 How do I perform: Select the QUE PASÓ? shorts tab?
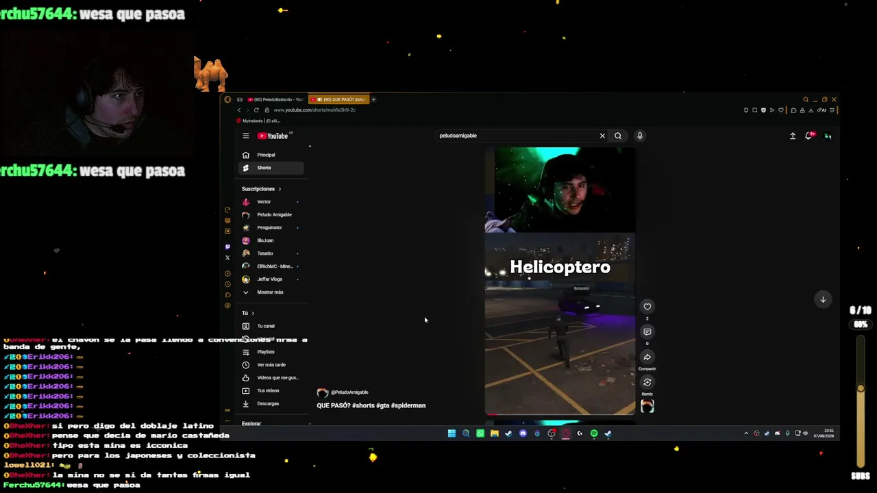(338, 99)
